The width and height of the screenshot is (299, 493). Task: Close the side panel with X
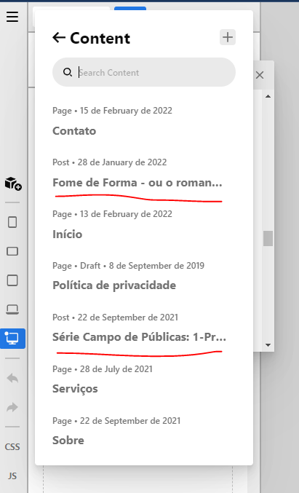tap(260, 75)
